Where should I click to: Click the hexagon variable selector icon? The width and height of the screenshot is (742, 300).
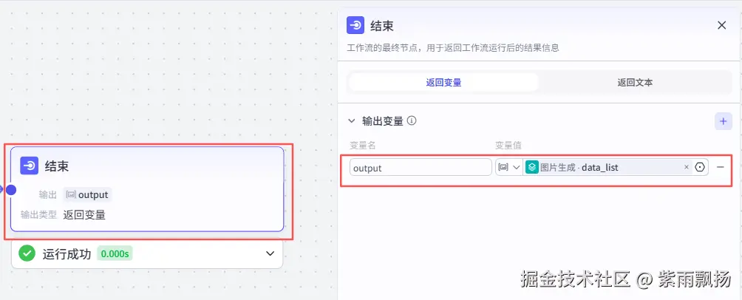(x=700, y=168)
